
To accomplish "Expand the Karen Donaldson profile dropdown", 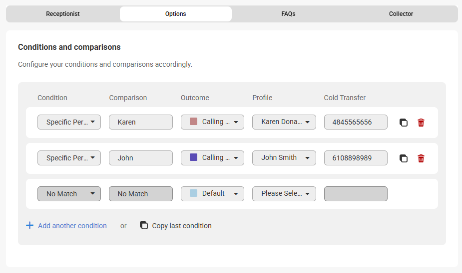I will [x=284, y=122].
